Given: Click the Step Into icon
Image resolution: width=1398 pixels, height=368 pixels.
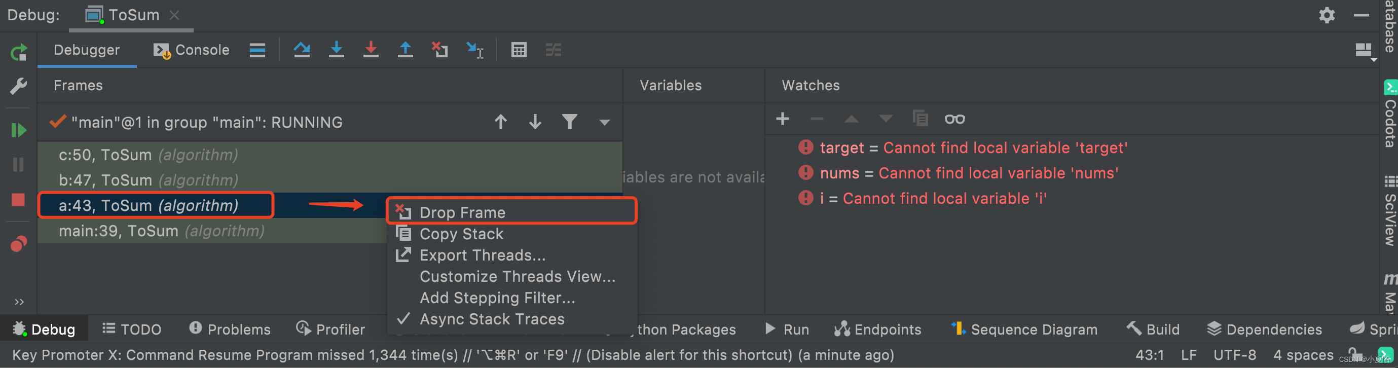Looking at the screenshot, I should point(337,50).
